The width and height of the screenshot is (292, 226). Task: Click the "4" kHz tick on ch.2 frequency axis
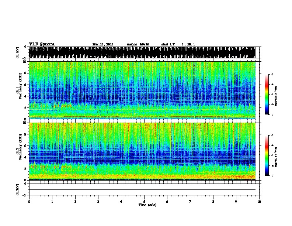tap(26, 157)
